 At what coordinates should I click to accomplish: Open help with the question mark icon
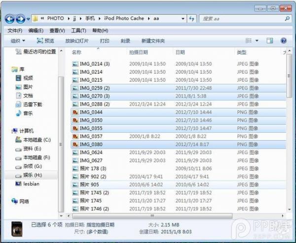tap(284, 41)
